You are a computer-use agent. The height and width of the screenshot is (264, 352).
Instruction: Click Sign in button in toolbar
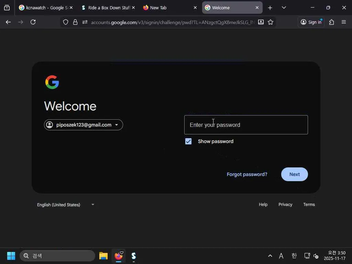pos(311,22)
